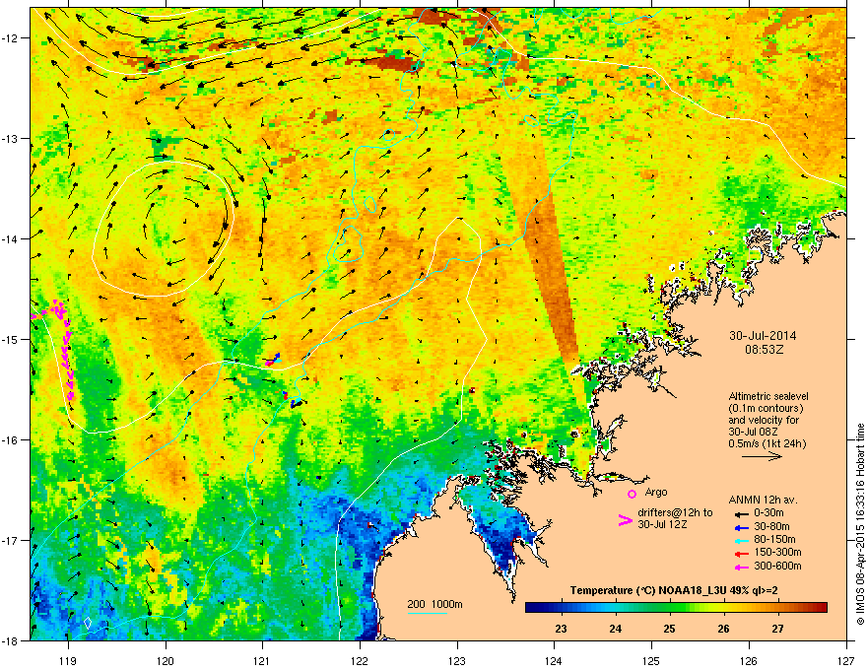Click the Temperature (°C) NOAA18_L3U colorbar title
Image resolution: width=867 pixels, height=670 pixels.
tap(674, 591)
